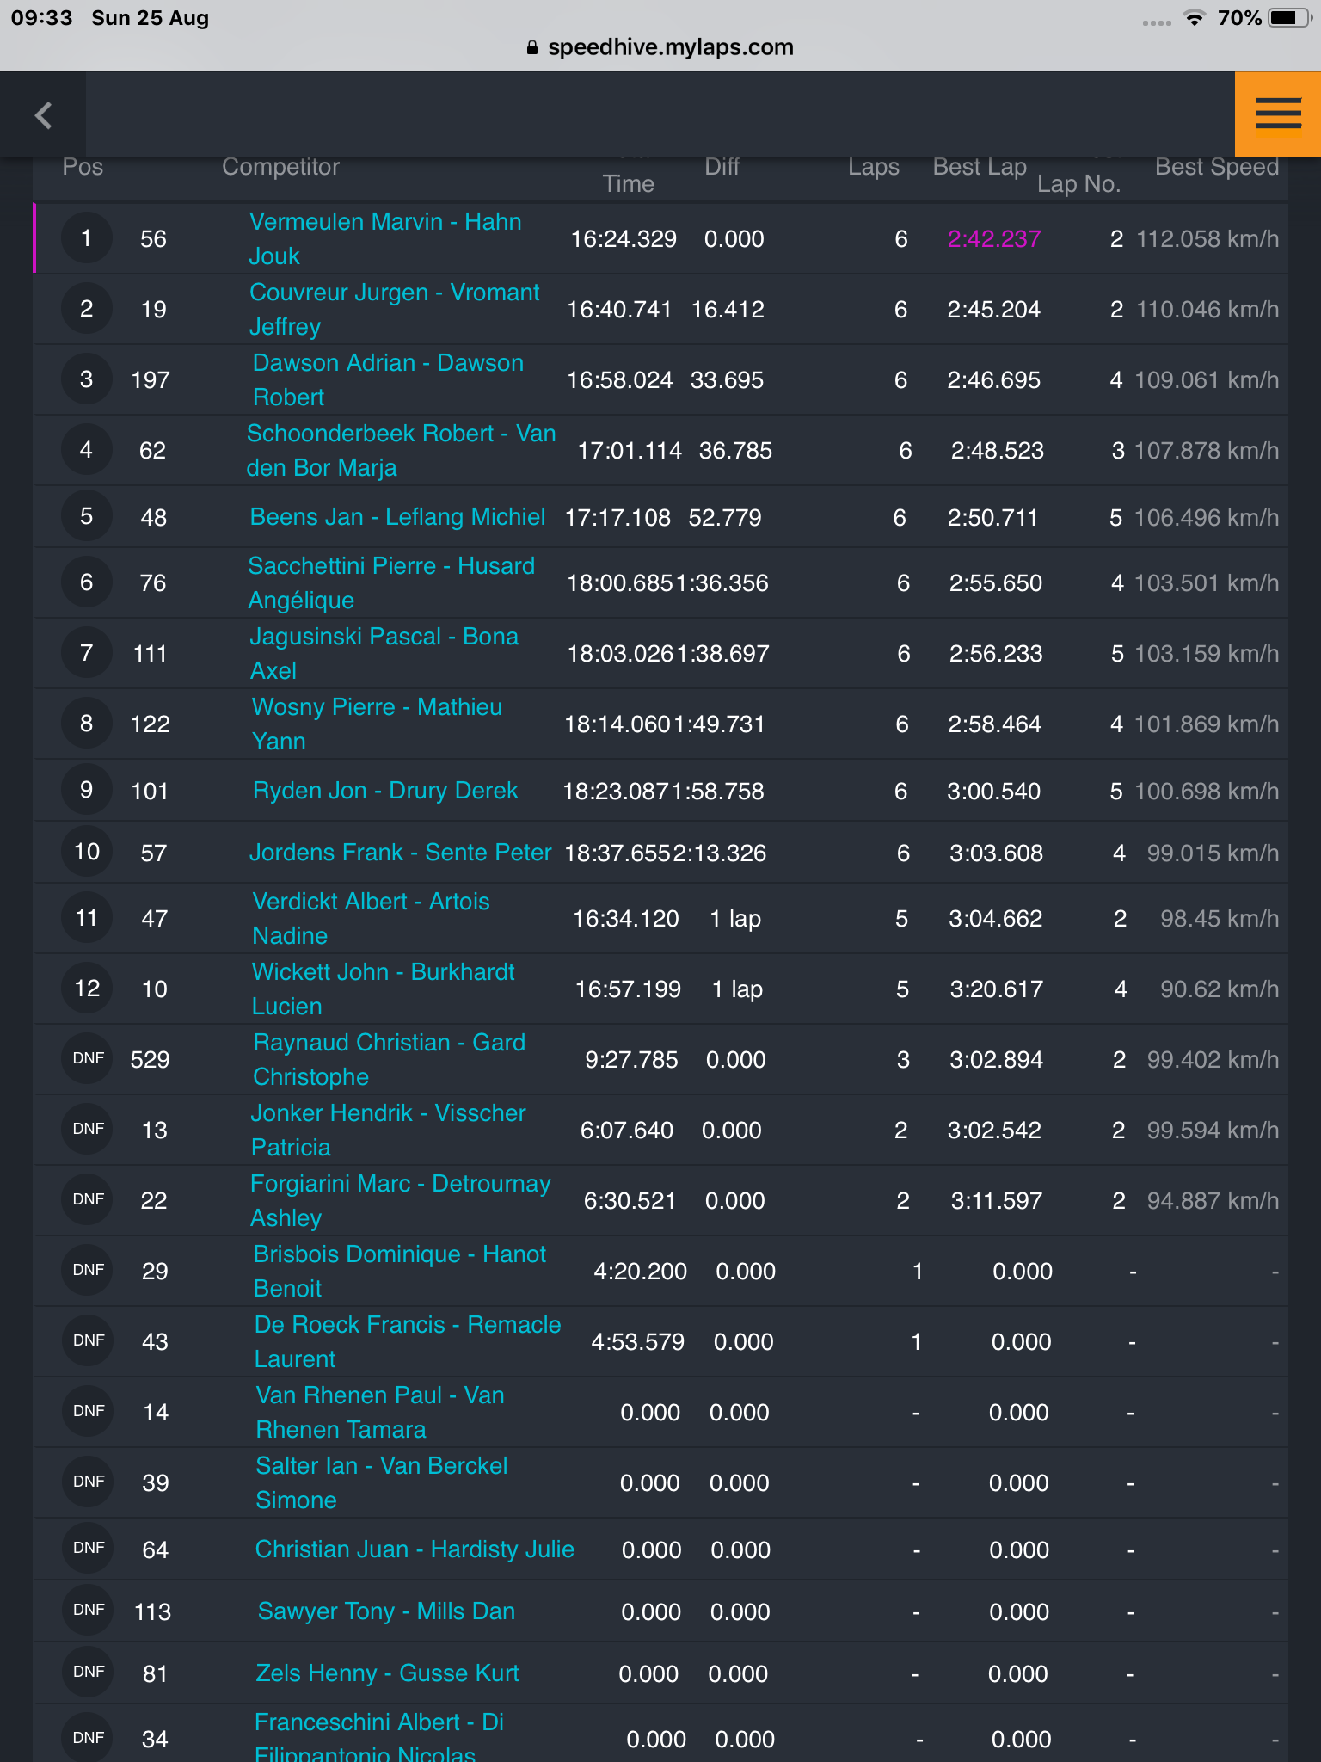Open the orange hamburger menu

(1277, 114)
